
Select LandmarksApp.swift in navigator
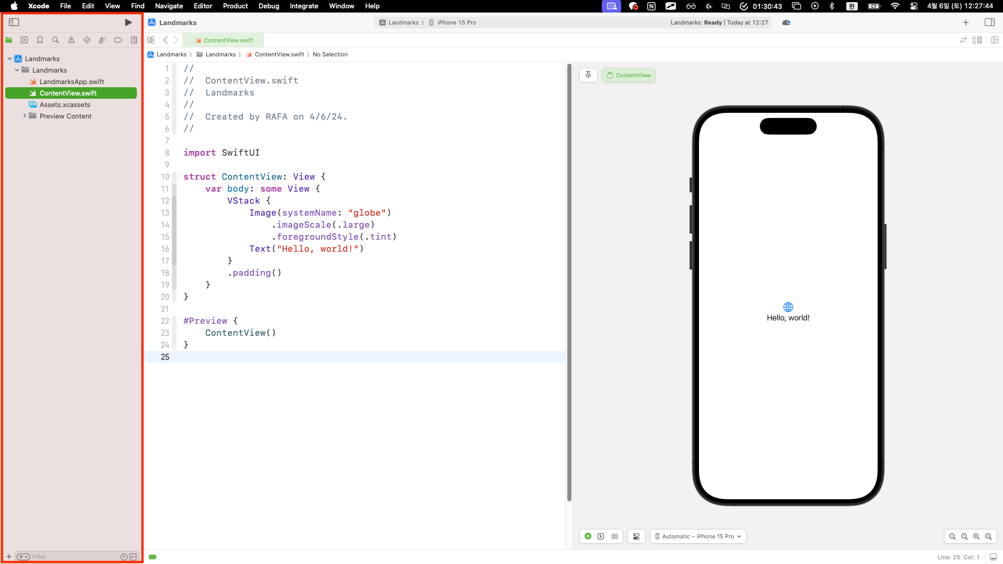[71, 81]
